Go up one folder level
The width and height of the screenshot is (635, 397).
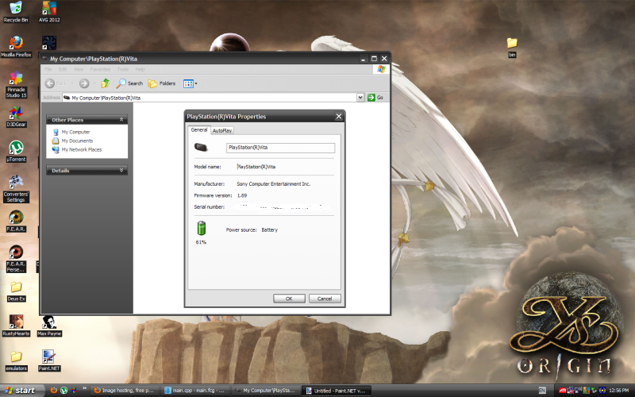(106, 83)
